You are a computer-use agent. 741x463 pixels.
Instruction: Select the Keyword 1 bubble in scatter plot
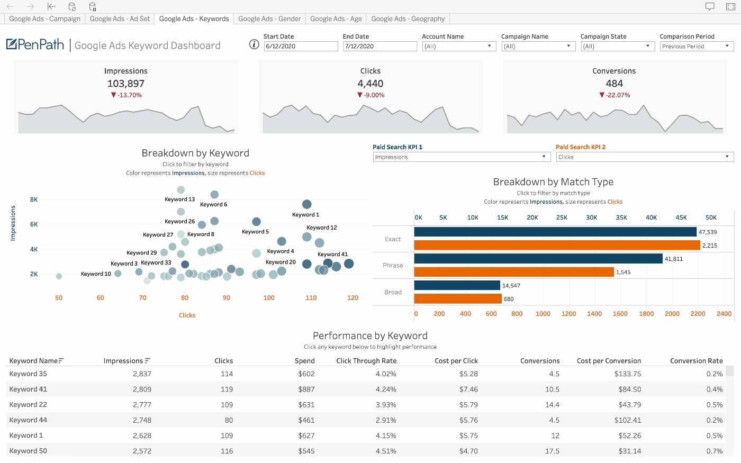[306, 204]
